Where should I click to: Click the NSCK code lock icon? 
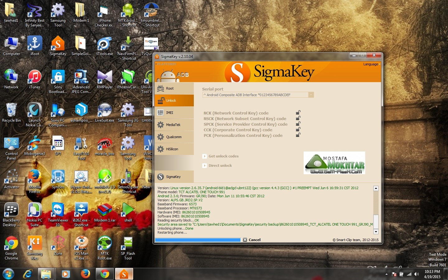(x=298, y=118)
